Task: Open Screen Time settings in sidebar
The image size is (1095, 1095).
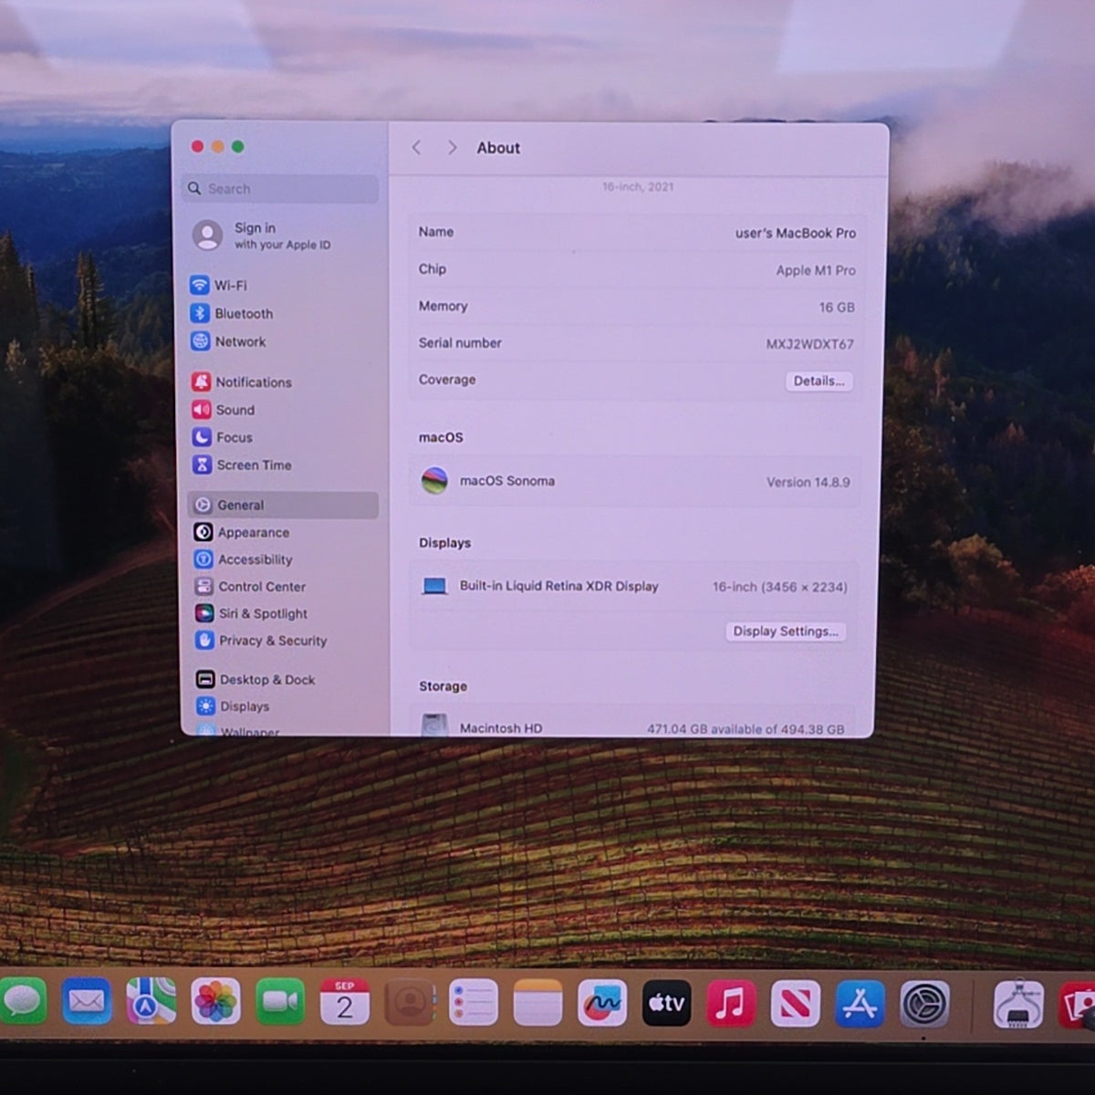Action: tap(243, 464)
